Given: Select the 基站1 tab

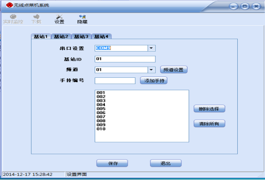Looking at the screenshot, I should (41, 36).
